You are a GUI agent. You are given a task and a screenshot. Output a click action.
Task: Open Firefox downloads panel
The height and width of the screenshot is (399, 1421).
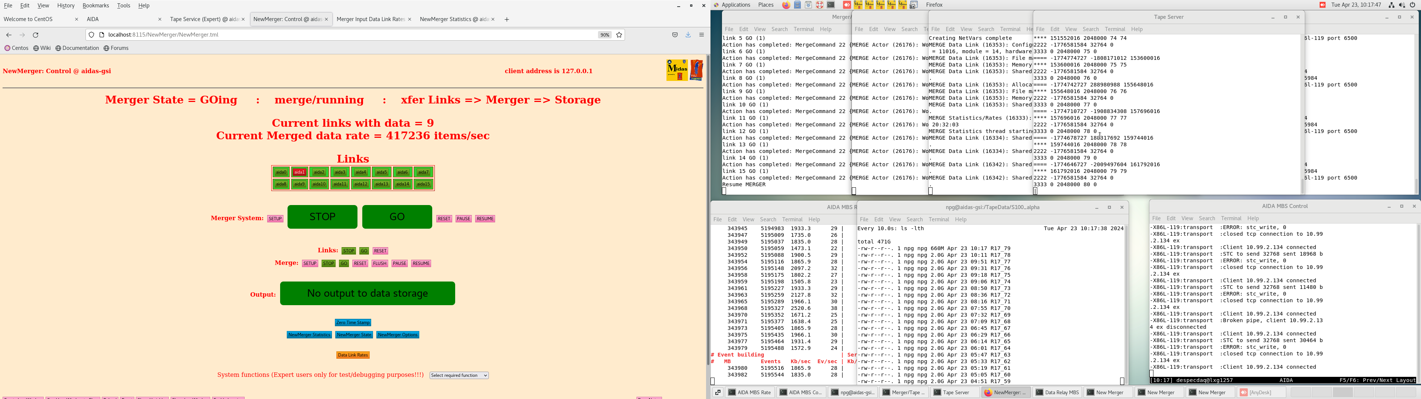pyautogui.click(x=688, y=35)
